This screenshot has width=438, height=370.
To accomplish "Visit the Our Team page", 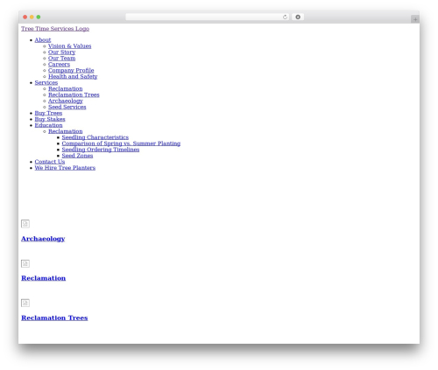I will point(61,59).
